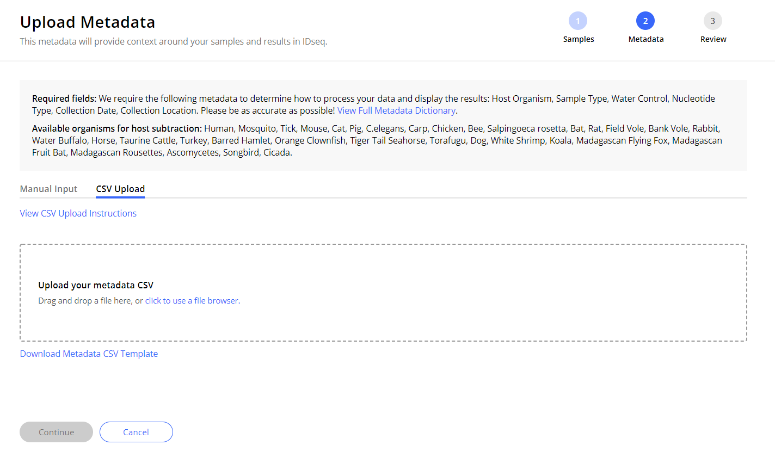The width and height of the screenshot is (775, 451).
Task: Select the CSV Upload tab
Action: tap(120, 189)
